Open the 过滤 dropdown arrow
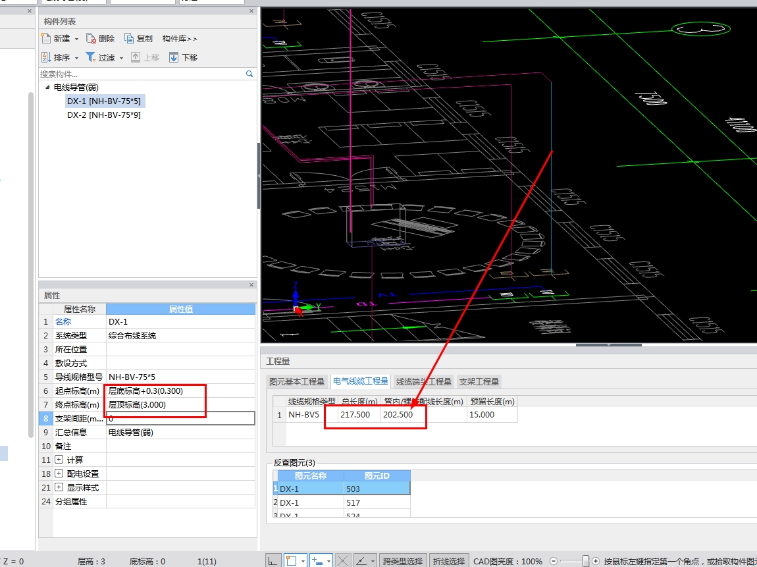The width and height of the screenshot is (757, 567). (121, 58)
